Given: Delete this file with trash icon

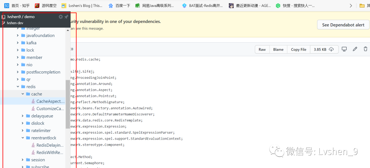Looking at the screenshot, I should (366, 49).
